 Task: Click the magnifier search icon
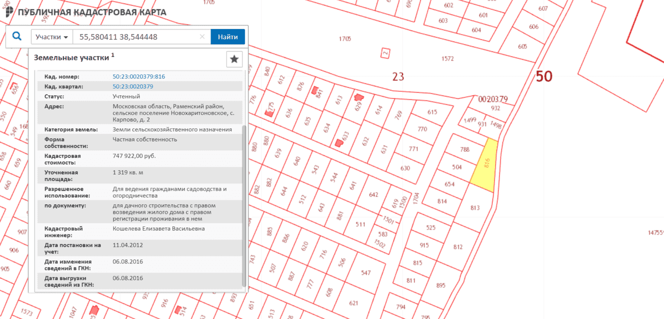coord(17,37)
